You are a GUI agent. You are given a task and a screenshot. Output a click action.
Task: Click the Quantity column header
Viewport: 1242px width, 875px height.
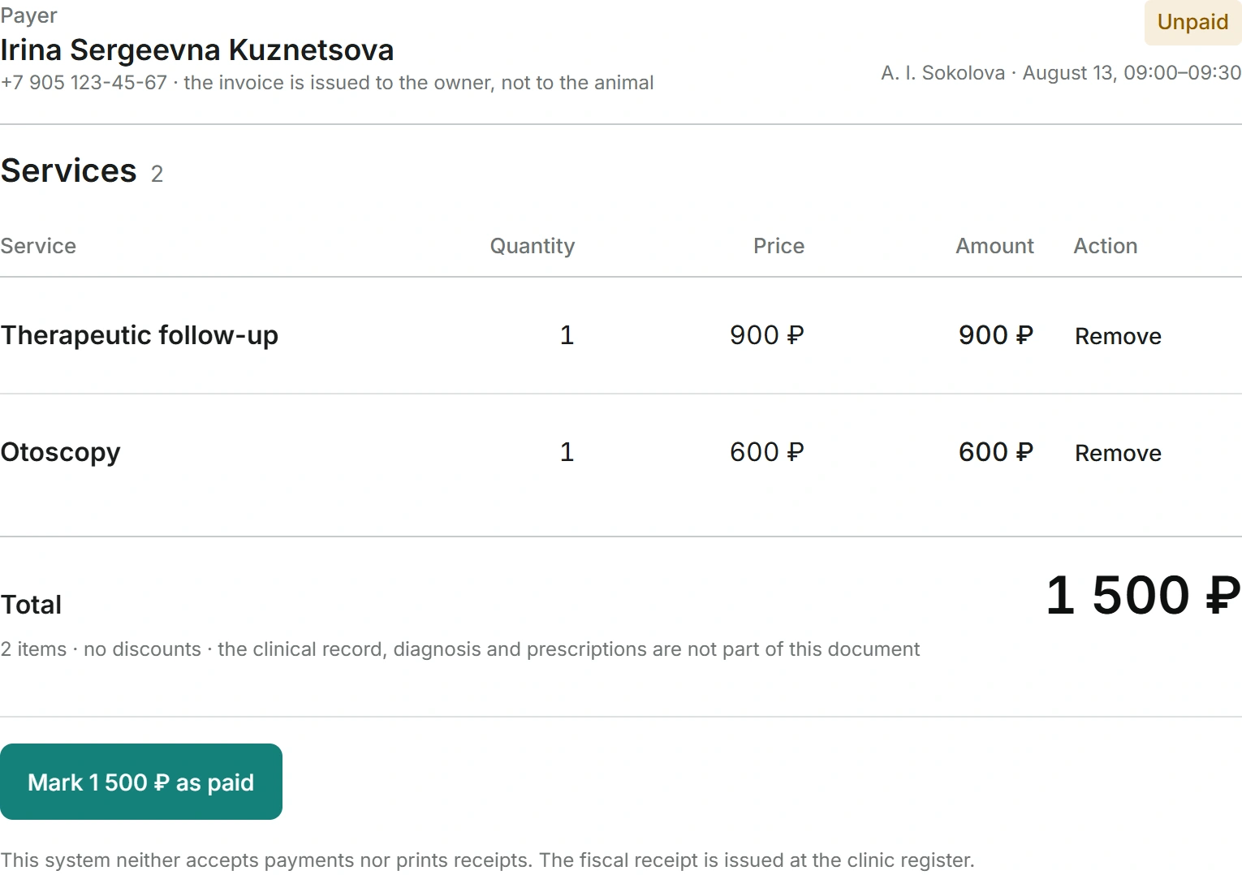point(533,246)
